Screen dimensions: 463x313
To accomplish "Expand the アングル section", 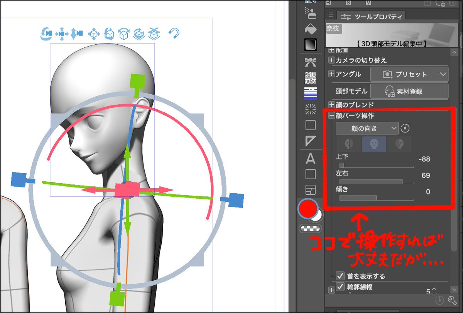I will 331,74.
